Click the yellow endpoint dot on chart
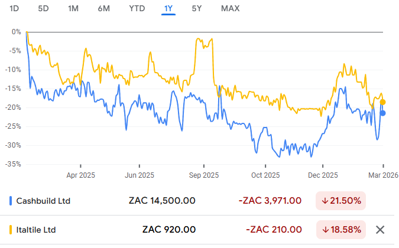Screen dimensions: 399x248 pyautogui.click(x=382, y=102)
